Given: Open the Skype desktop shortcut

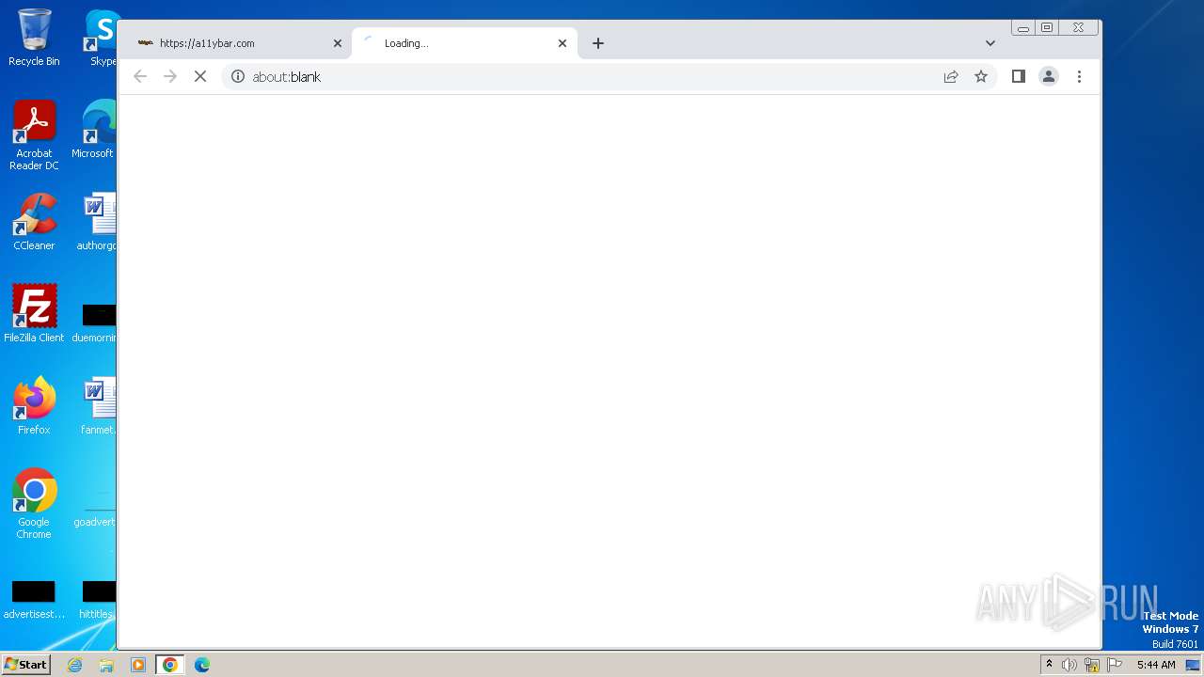Looking at the screenshot, I should click(101, 38).
